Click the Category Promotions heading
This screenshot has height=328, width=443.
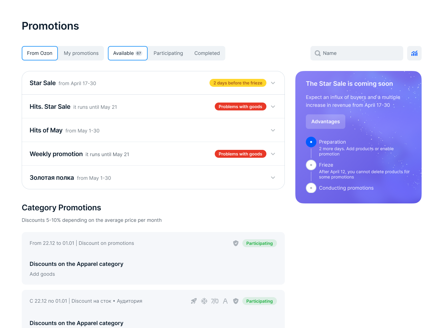click(62, 208)
